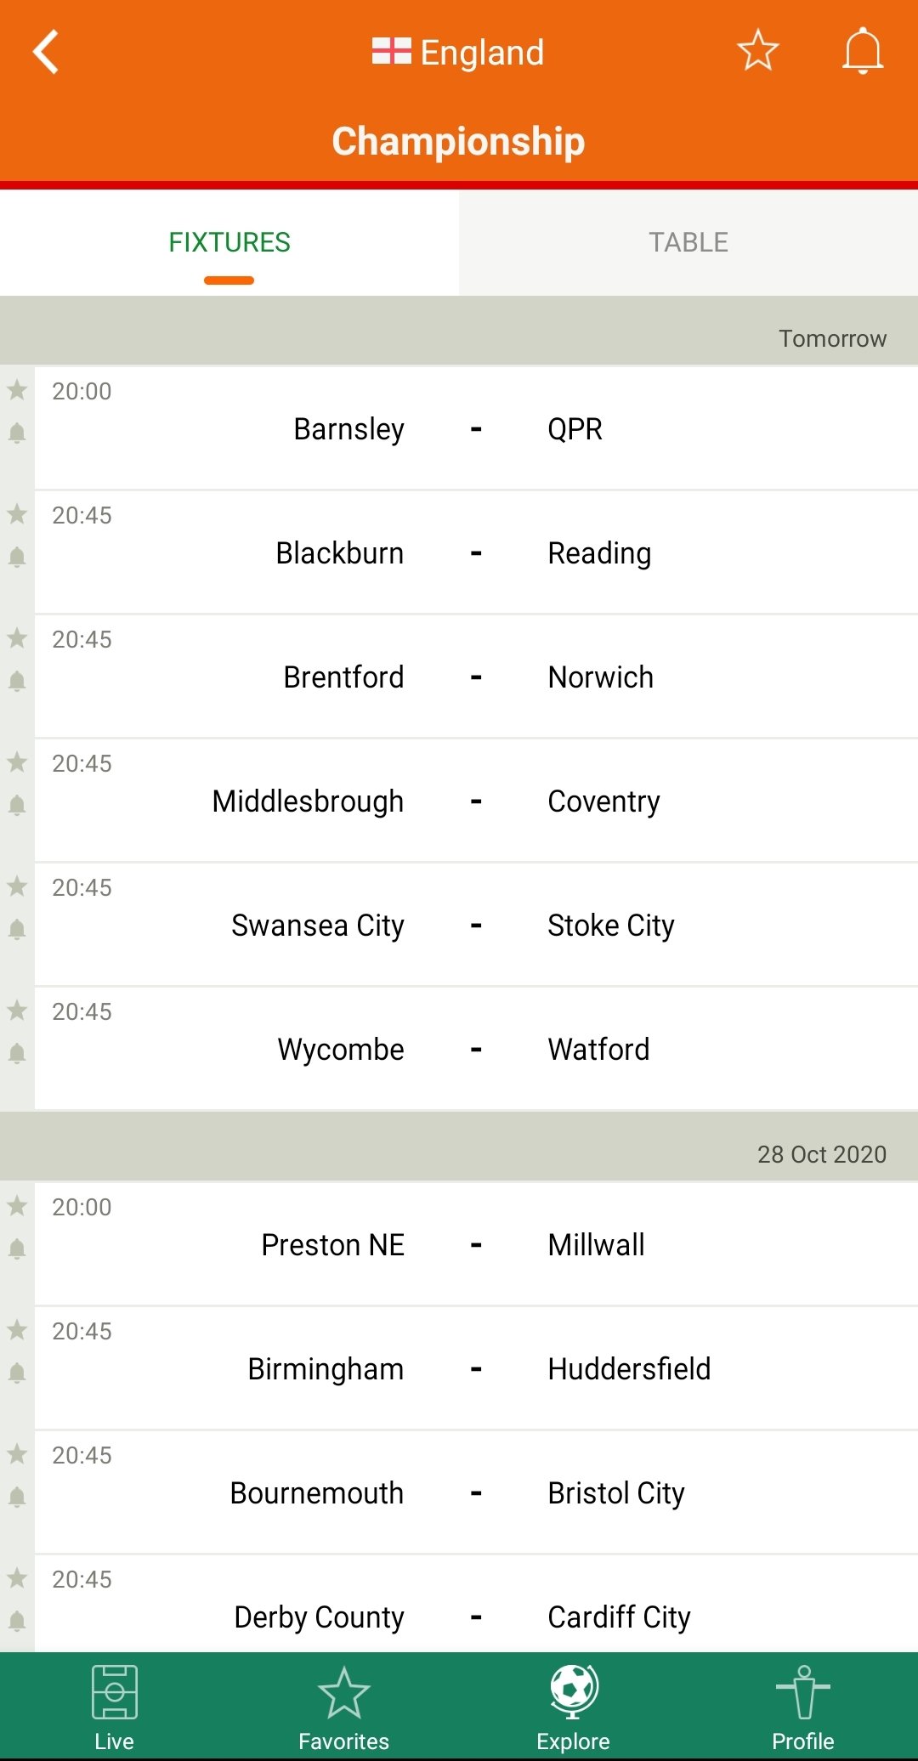Star the Preston NE vs Millwall fixture
The image size is (918, 1761).
click(x=17, y=1206)
